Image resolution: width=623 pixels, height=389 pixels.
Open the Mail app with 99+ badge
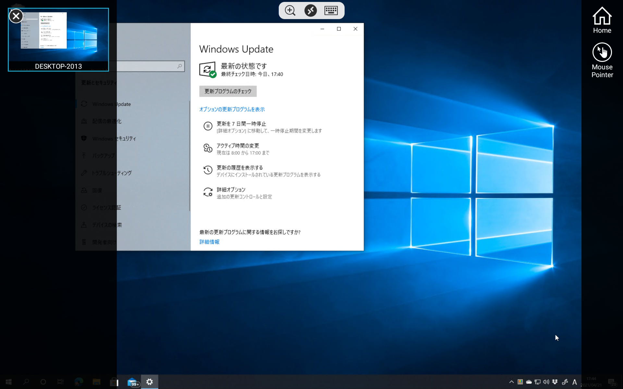pos(133,382)
